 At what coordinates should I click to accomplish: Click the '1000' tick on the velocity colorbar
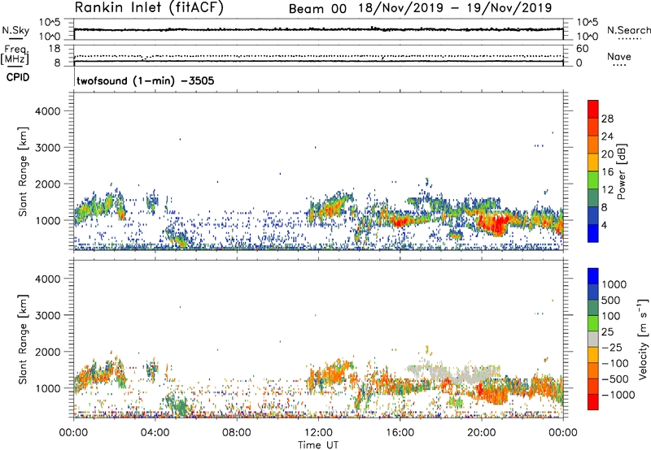614,284
